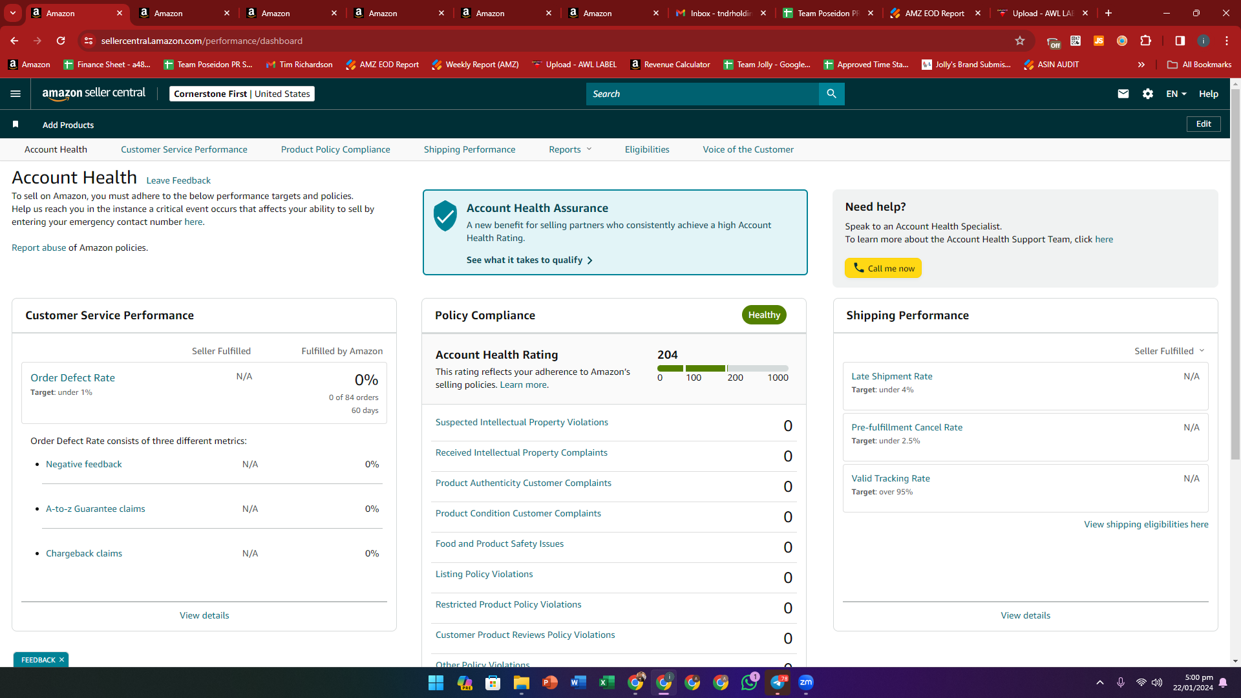This screenshot has height=698, width=1241.
Task: Click the Call me now button
Action: click(x=883, y=268)
